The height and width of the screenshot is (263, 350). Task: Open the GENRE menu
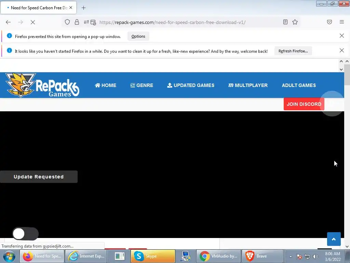[x=142, y=85]
